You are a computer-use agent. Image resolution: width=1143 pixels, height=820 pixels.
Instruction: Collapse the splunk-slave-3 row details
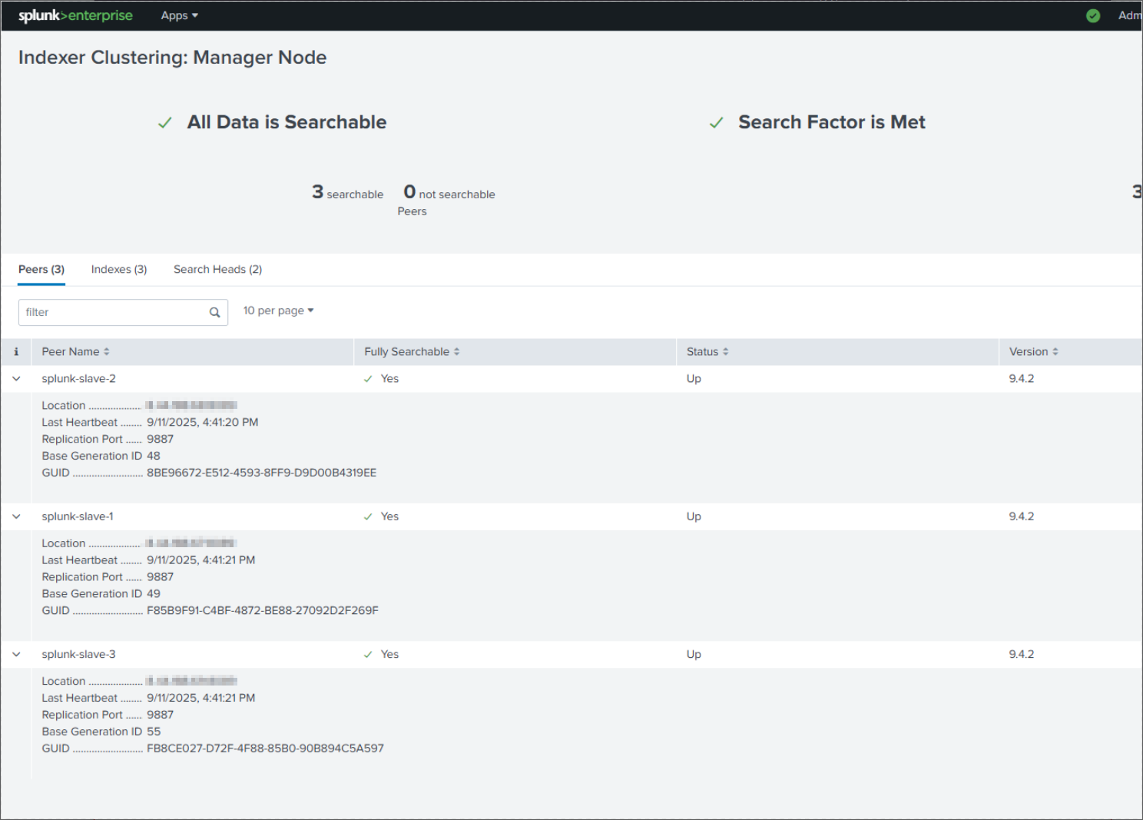[16, 655]
